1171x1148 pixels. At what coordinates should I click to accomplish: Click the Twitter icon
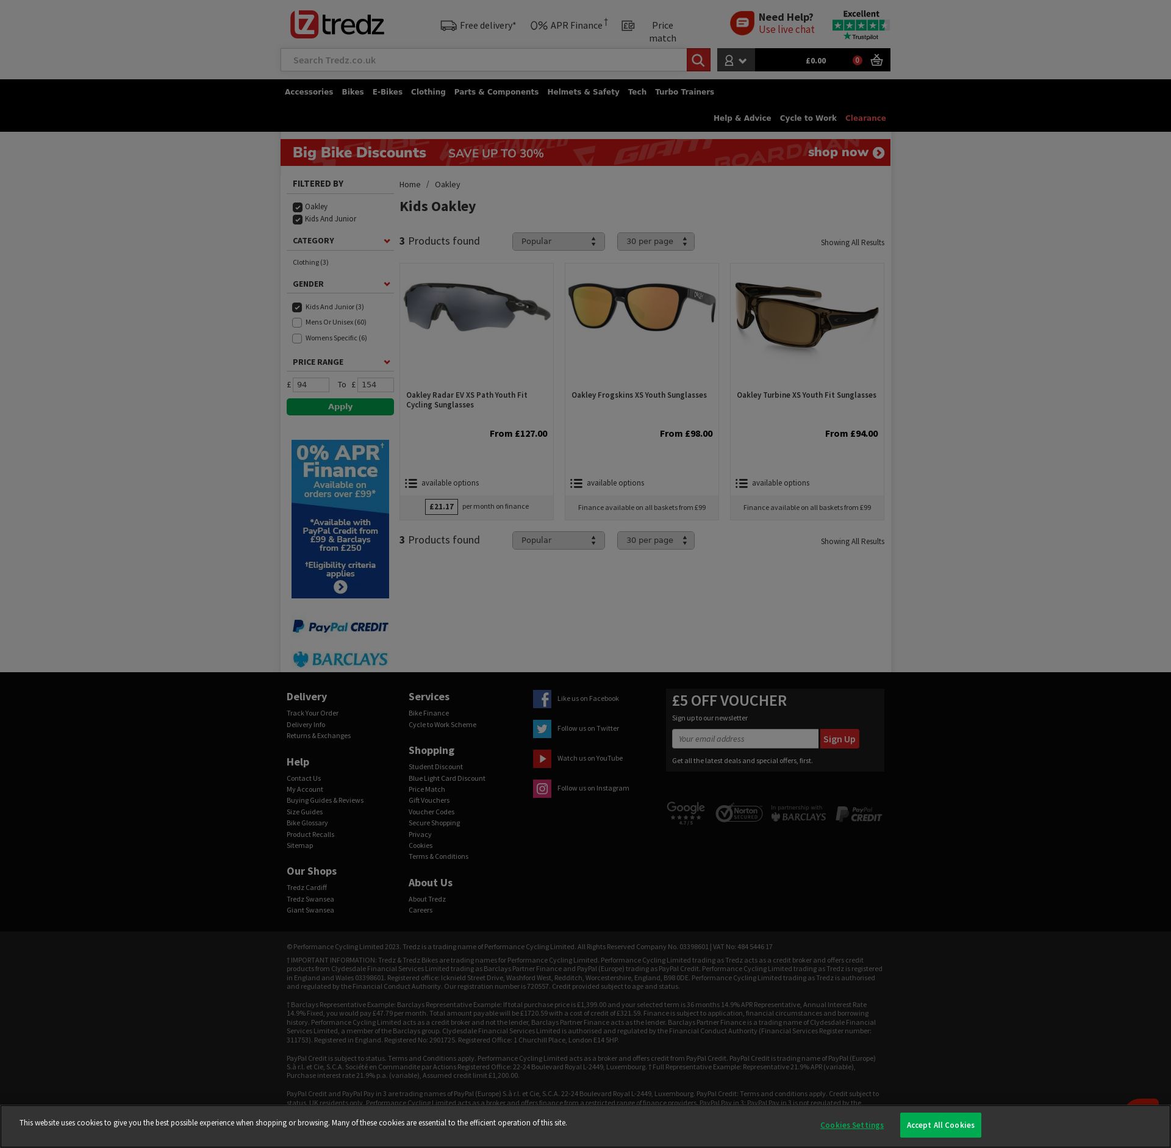(x=542, y=729)
